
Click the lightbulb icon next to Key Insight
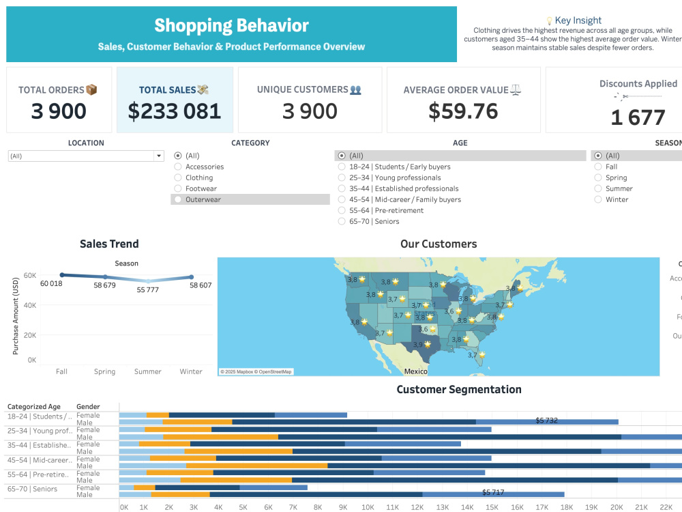point(549,20)
